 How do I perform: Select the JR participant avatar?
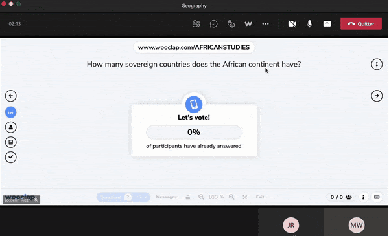click(x=290, y=225)
